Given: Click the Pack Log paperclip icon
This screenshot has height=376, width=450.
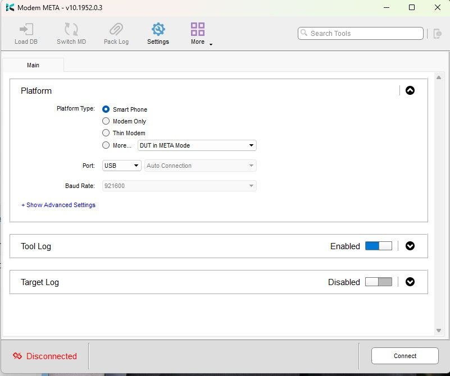Looking at the screenshot, I should pyautogui.click(x=116, y=29).
